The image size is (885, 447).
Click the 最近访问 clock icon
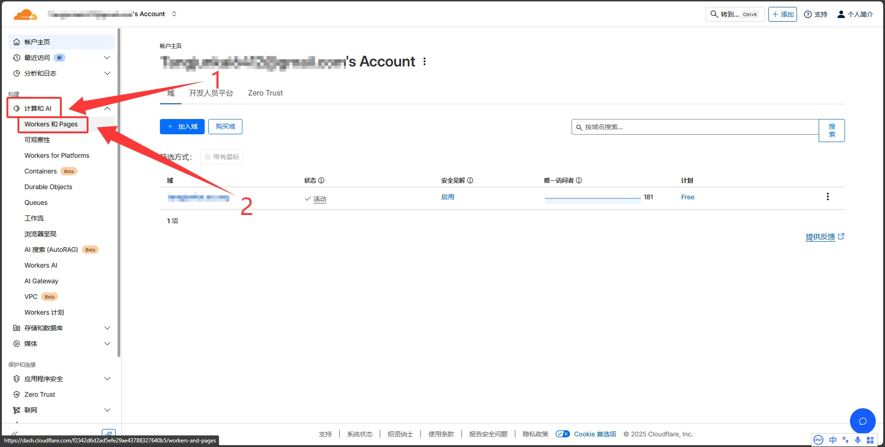tap(17, 58)
